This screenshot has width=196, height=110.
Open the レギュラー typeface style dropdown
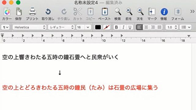(61, 27)
